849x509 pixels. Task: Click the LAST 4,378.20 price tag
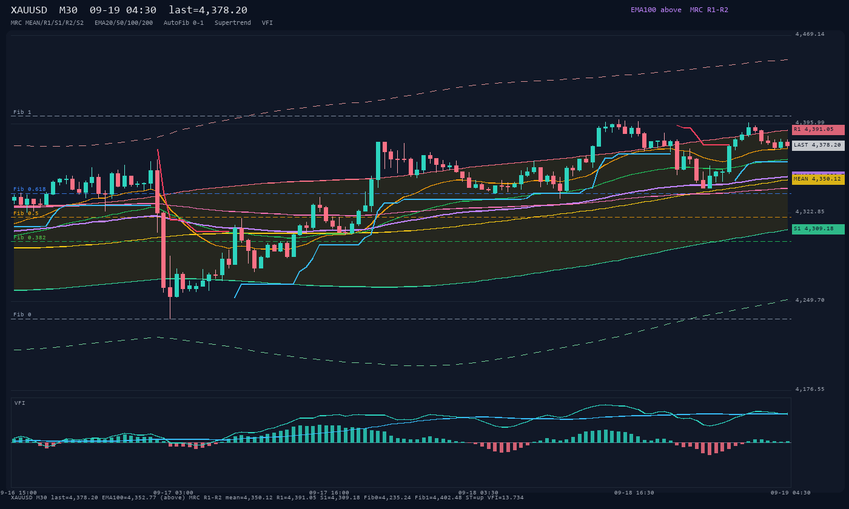point(818,145)
